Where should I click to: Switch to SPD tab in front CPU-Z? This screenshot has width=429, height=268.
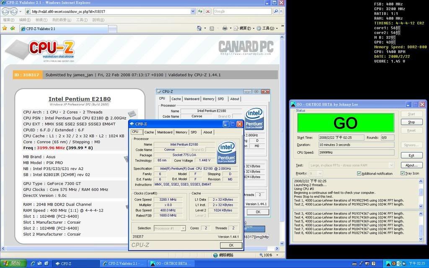pos(194,132)
